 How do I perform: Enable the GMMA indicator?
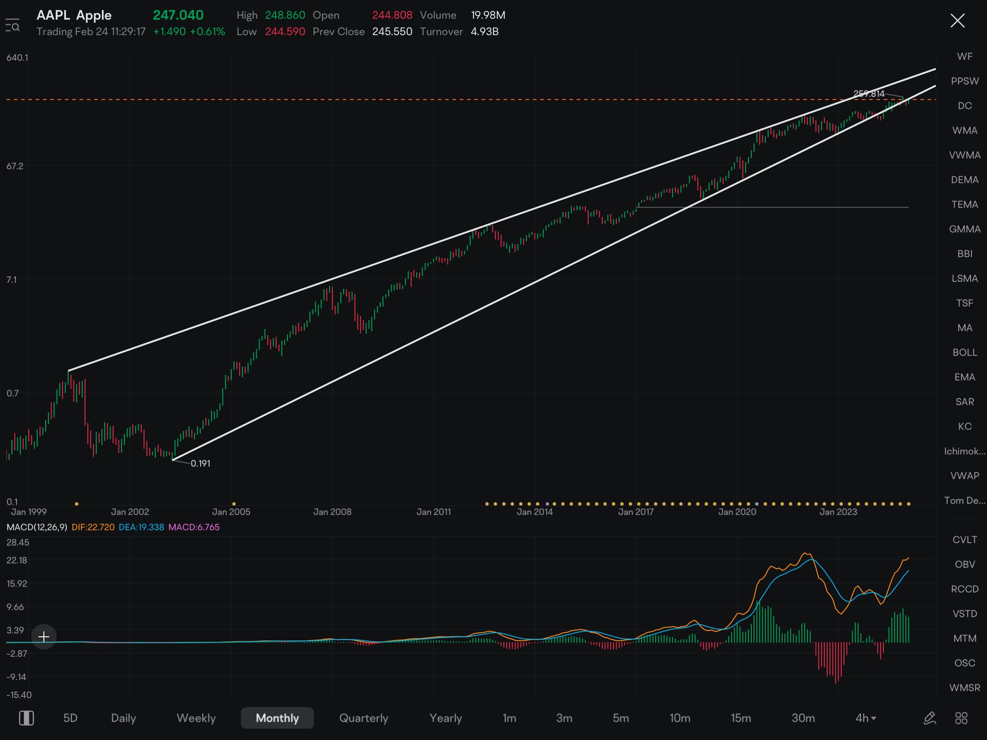pos(965,229)
